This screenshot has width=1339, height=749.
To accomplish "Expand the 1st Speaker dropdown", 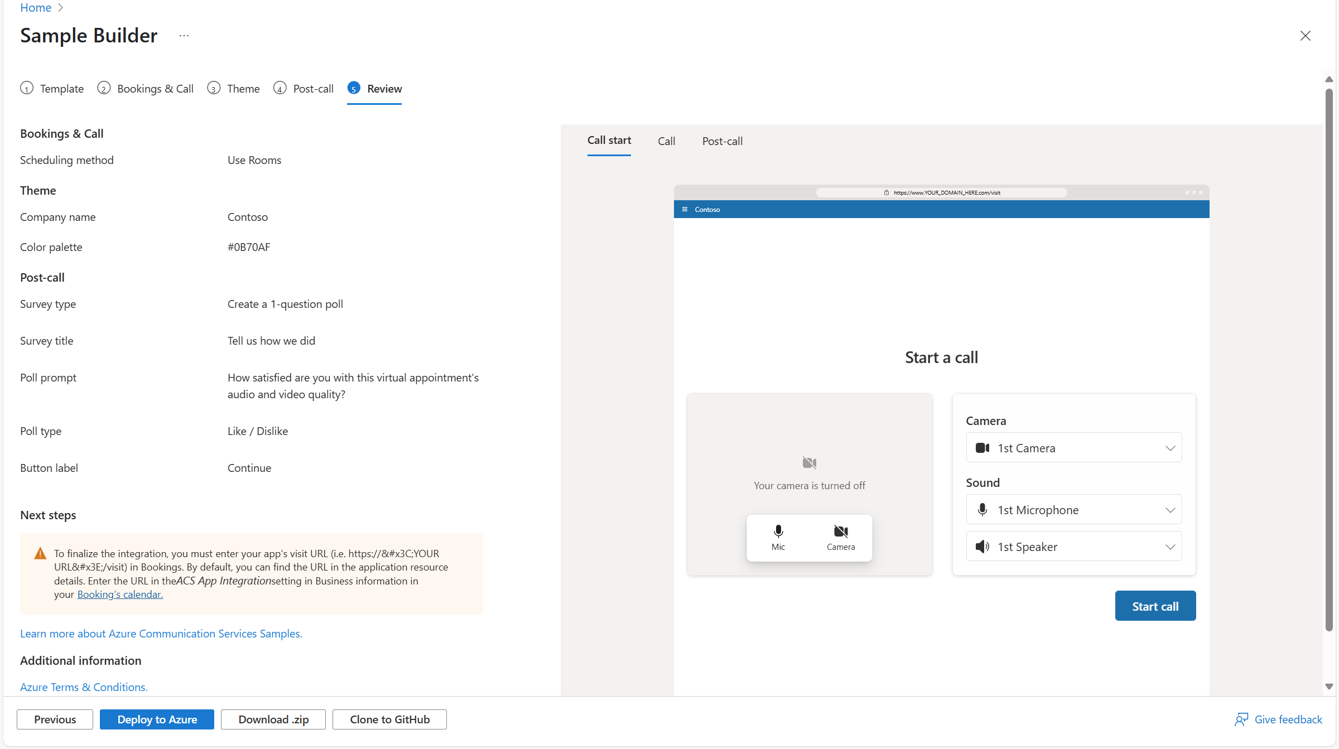I will (1170, 546).
